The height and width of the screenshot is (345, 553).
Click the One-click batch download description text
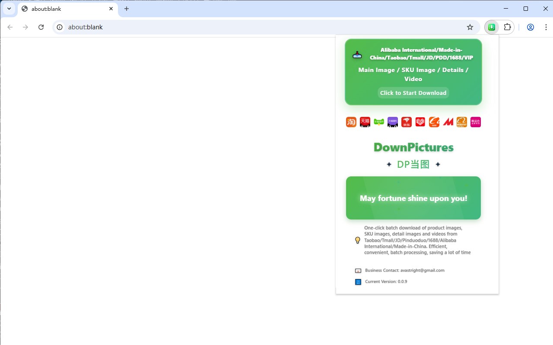point(417,240)
